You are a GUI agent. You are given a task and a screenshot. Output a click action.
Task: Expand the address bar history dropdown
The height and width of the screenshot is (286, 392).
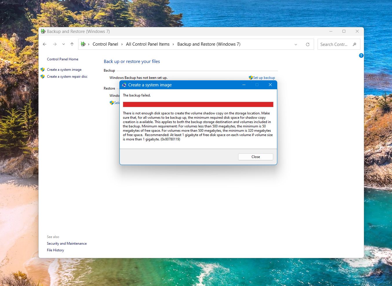click(296, 44)
